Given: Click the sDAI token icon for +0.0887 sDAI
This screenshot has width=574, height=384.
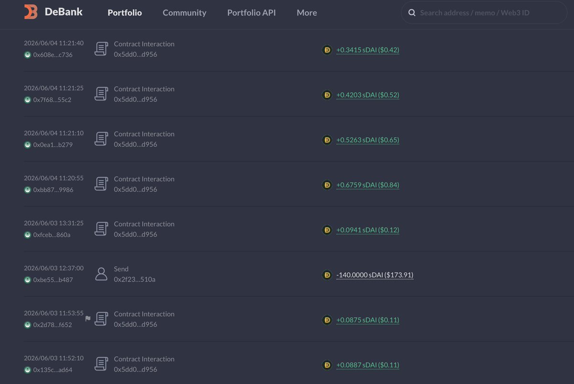Looking at the screenshot, I should 327,365.
